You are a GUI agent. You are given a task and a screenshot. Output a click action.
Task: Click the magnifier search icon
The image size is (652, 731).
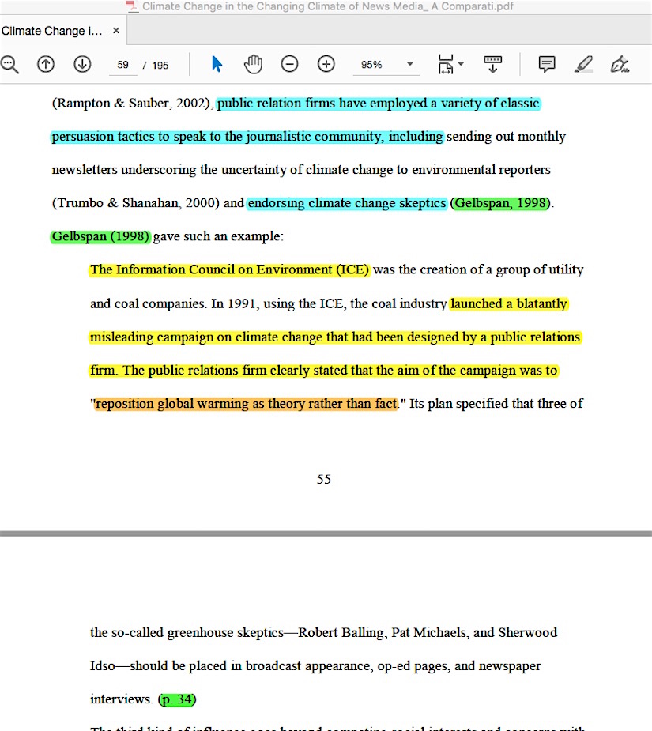tap(9, 65)
